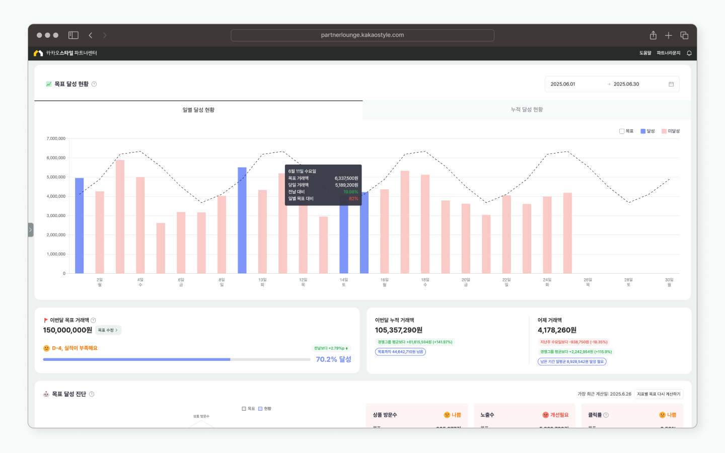Click the help icon next to 클릭률
The width and height of the screenshot is (725, 453).
(606, 415)
